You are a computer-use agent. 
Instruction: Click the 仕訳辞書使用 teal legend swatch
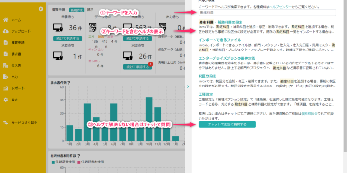pyautogui.click(x=53, y=162)
